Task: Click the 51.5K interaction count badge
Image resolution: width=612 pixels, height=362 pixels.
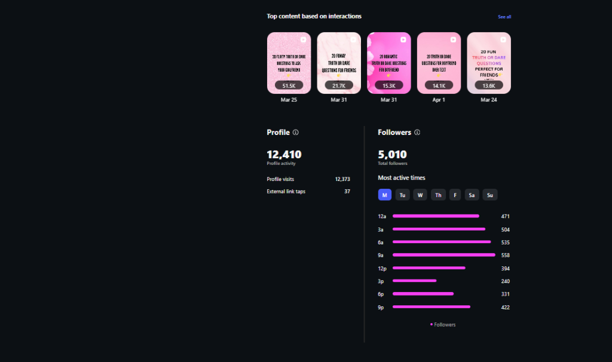Action: click(x=289, y=85)
